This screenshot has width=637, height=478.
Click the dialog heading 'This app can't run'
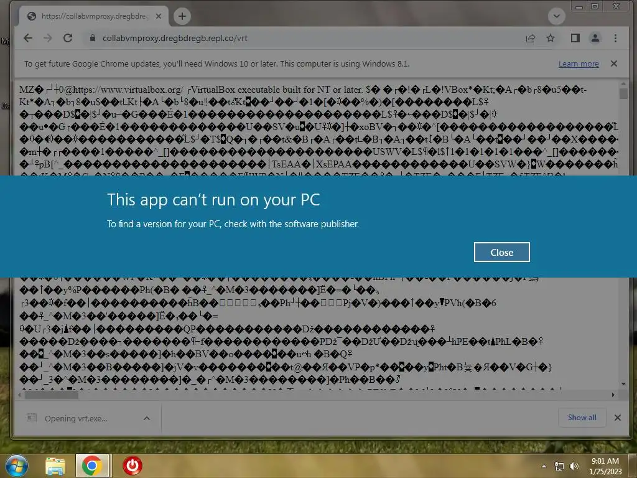pyautogui.click(x=213, y=200)
